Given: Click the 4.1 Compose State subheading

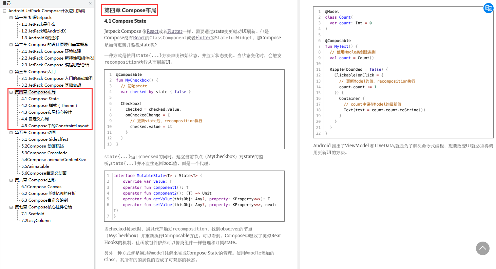Looking at the screenshot, I should pos(125,21).
